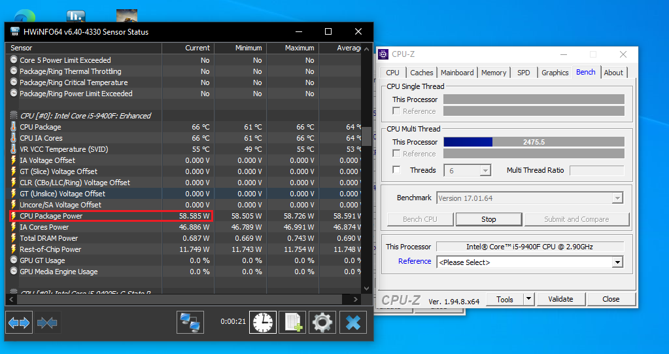Click the Validate button
This screenshot has height=354, width=669.
coord(560,299)
